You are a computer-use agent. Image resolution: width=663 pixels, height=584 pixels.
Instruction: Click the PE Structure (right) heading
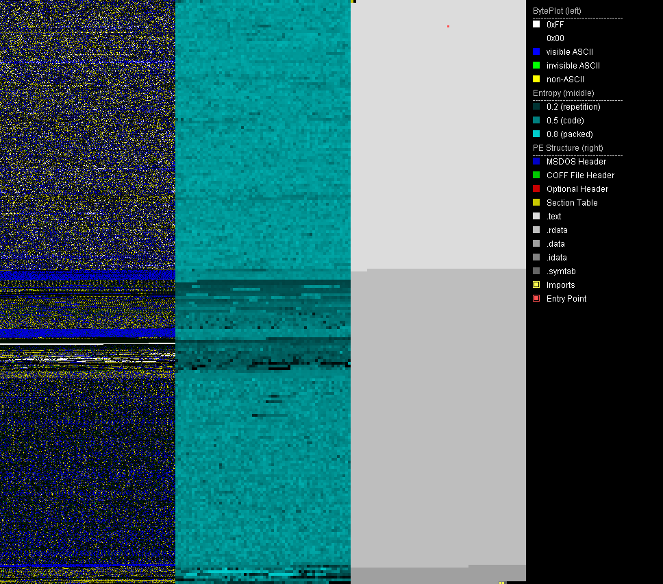567,148
